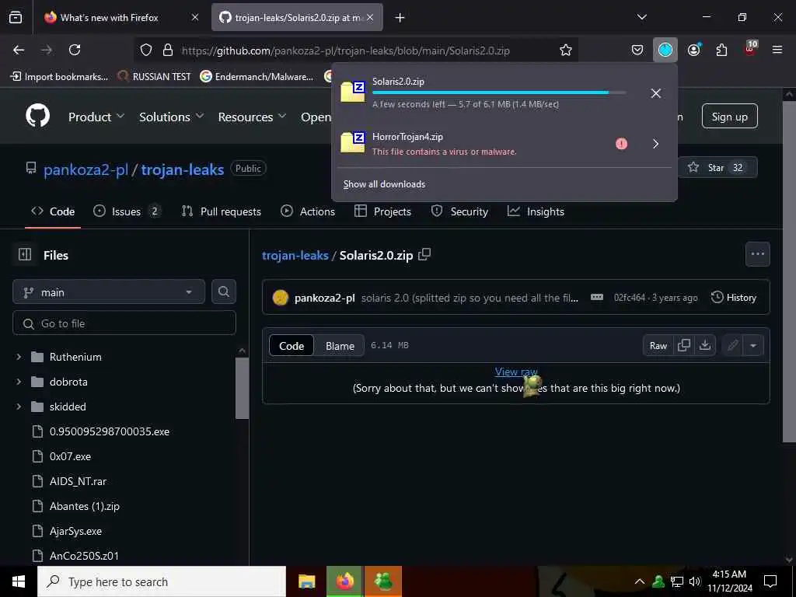The width and height of the screenshot is (796, 597).
Task: Bookmark this page with star
Action: [566, 50]
